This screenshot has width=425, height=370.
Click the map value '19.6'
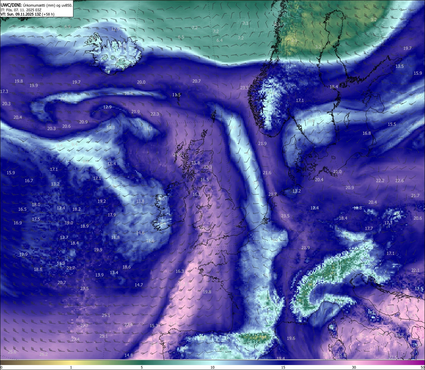291,338
